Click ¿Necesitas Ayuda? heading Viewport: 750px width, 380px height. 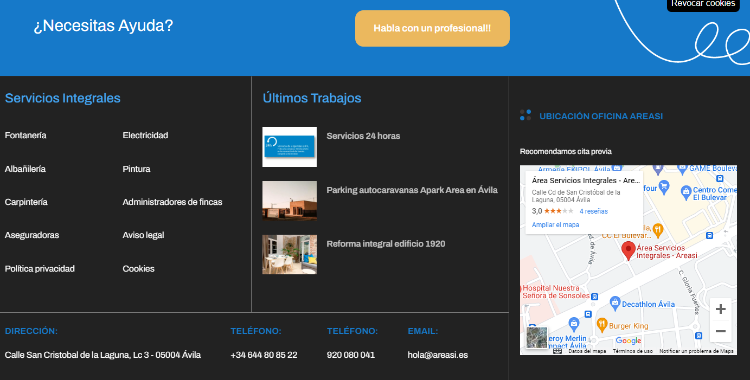(x=104, y=25)
